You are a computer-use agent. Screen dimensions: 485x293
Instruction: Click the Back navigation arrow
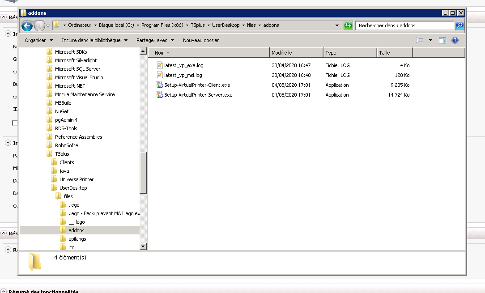coord(27,25)
